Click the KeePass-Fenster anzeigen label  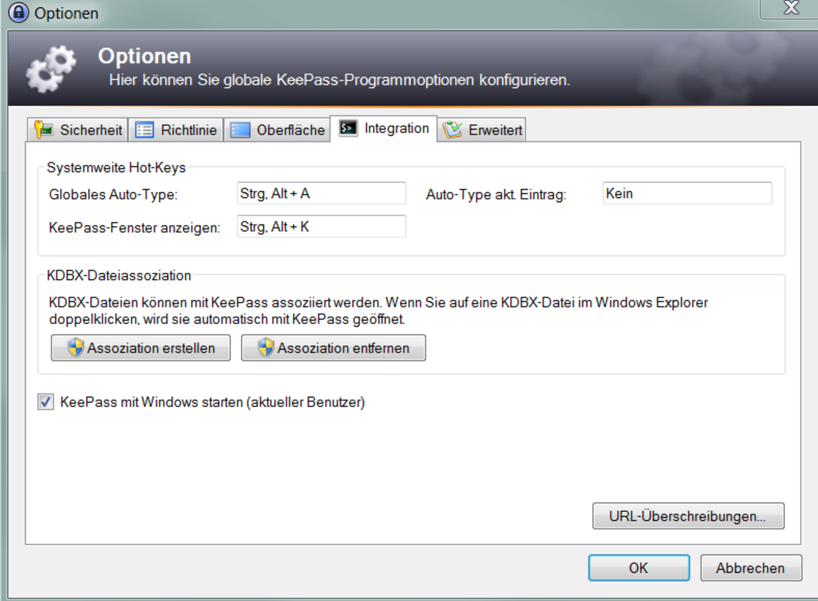(x=135, y=228)
